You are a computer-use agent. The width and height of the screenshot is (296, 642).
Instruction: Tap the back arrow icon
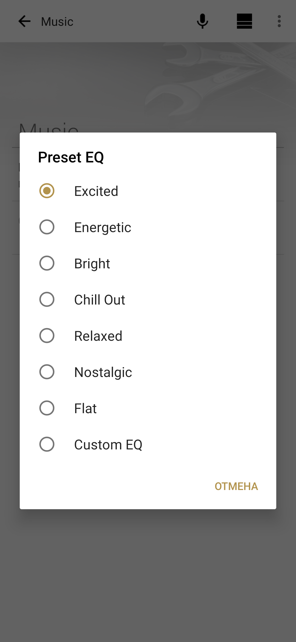[24, 21]
